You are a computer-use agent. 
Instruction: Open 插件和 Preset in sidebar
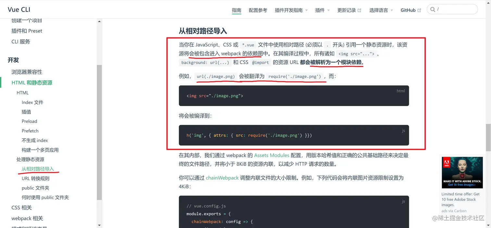point(27,31)
